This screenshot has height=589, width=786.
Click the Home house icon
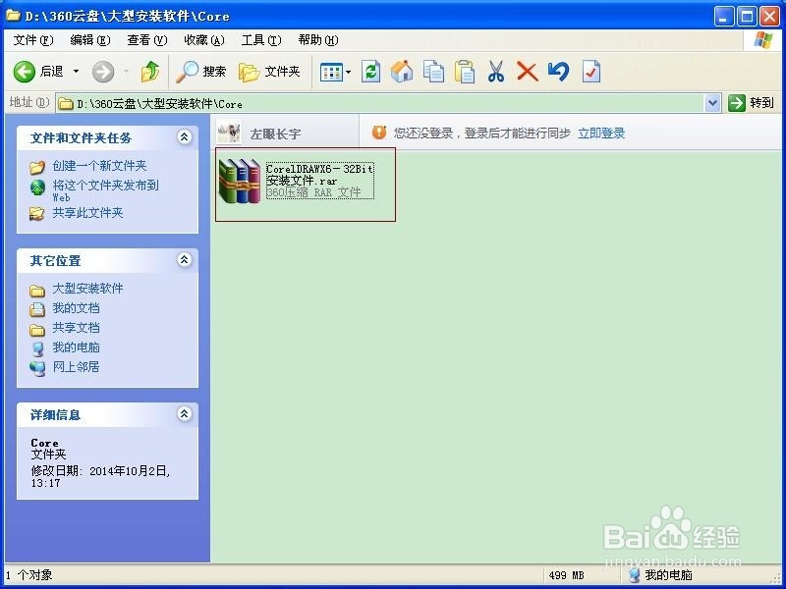[402, 72]
